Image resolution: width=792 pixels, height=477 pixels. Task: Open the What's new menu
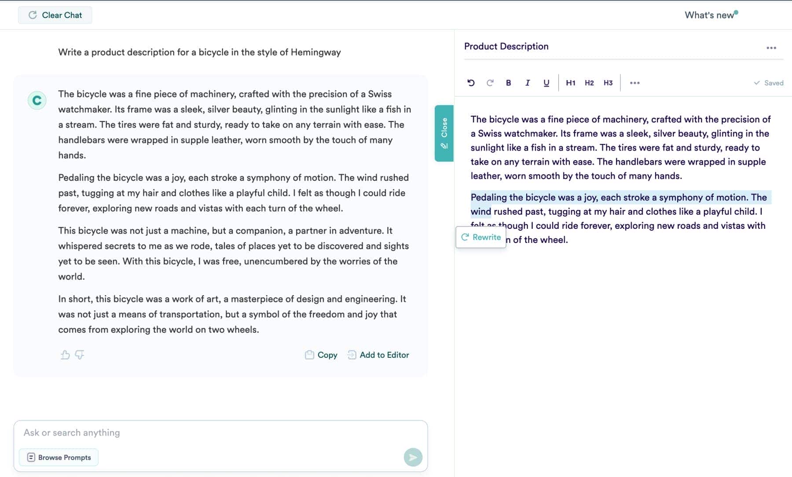(709, 15)
